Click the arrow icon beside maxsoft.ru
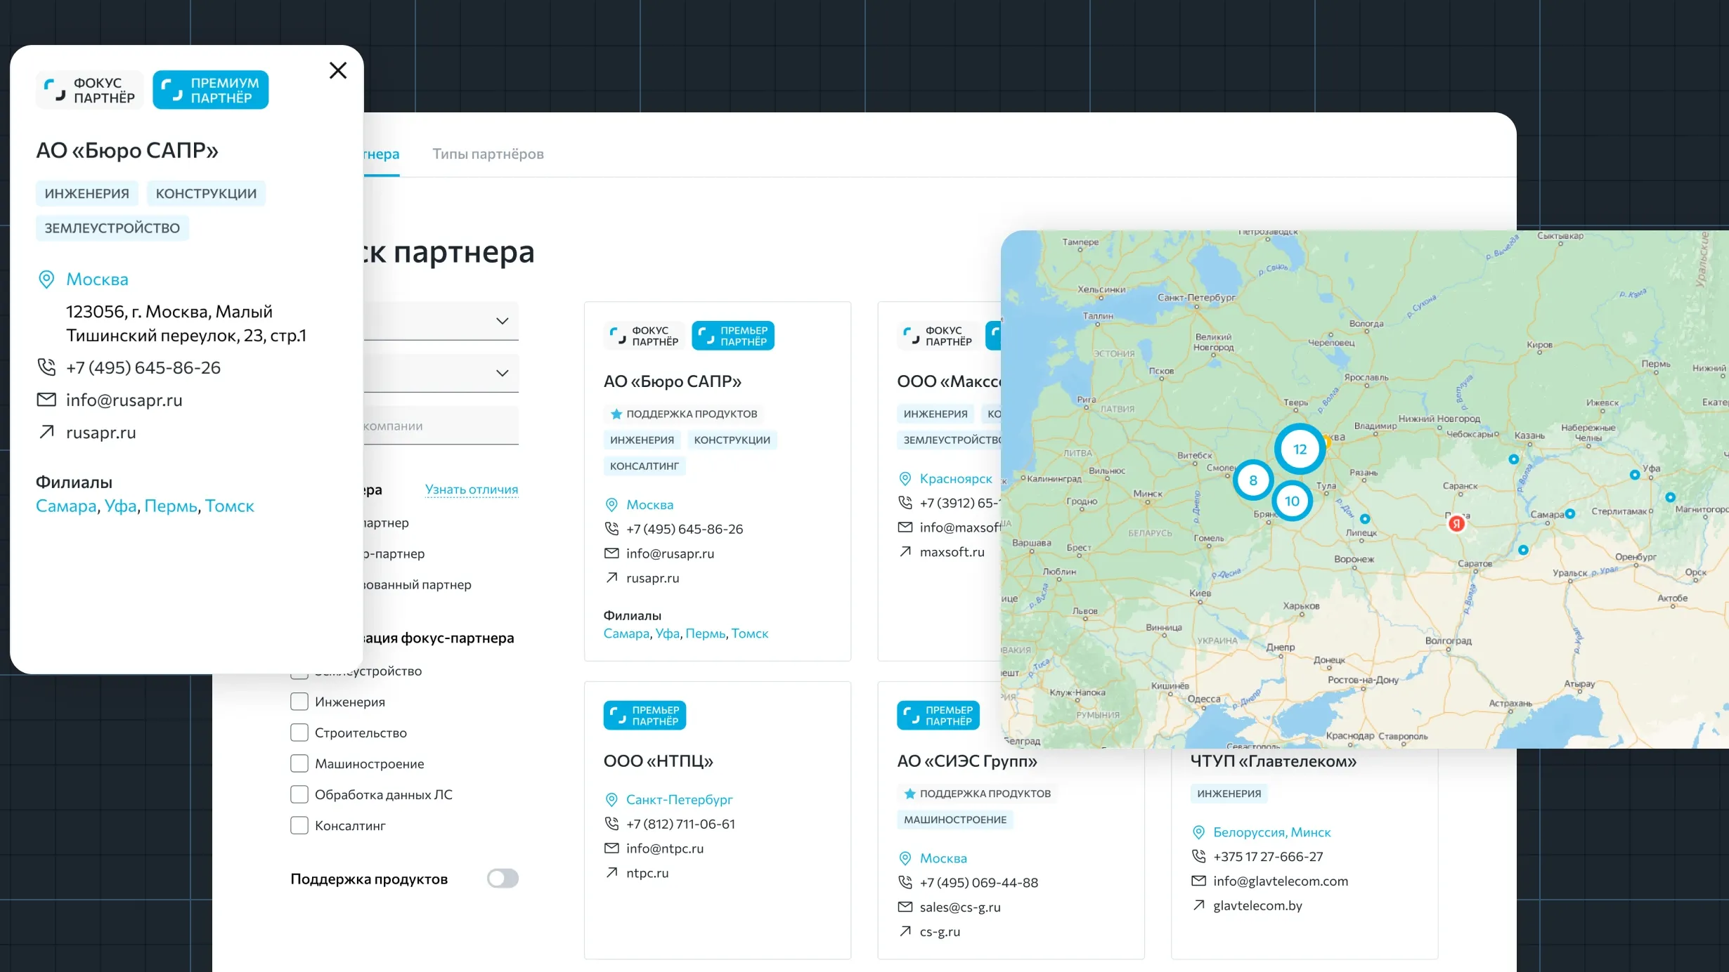The image size is (1729, 972). [x=905, y=551]
